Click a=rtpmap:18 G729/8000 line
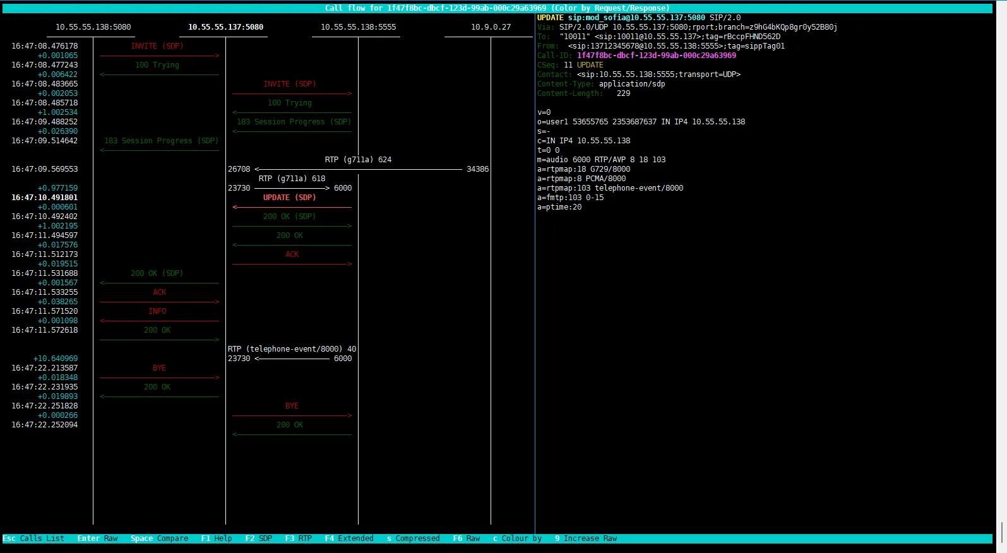Viewport: 1007px width, 553px height. [583, 169]
